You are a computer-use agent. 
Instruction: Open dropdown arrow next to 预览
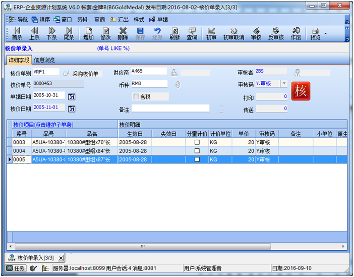click(326, 33)
